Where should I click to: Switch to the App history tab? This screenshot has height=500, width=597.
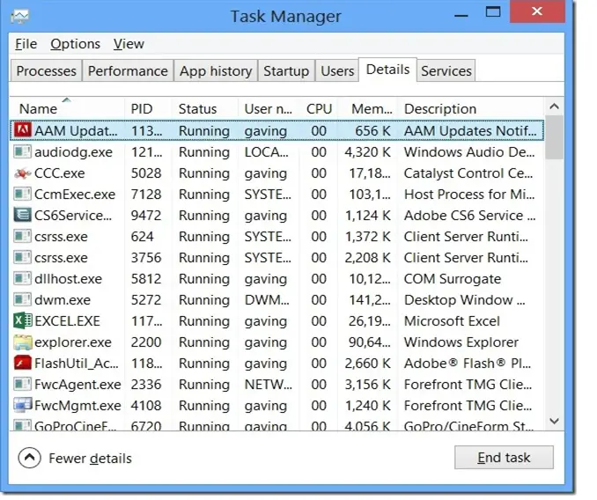(216, 71)
